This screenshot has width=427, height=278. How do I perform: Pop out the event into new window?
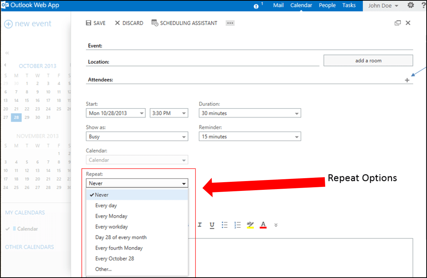[x=397, y=23]
